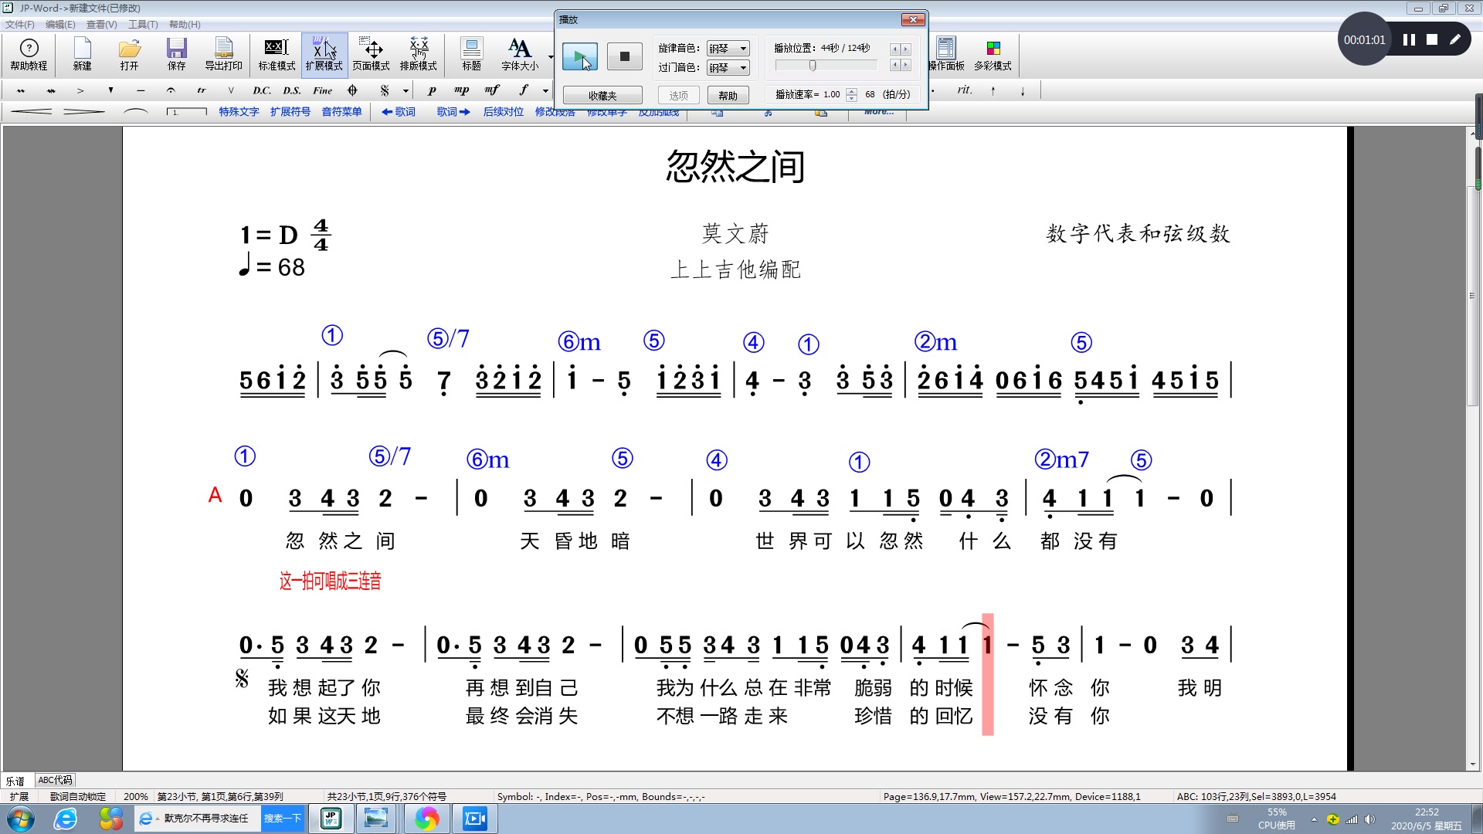Open the 文件(F) menu
Screen dimensions: 1483x834
pos(20,25)
